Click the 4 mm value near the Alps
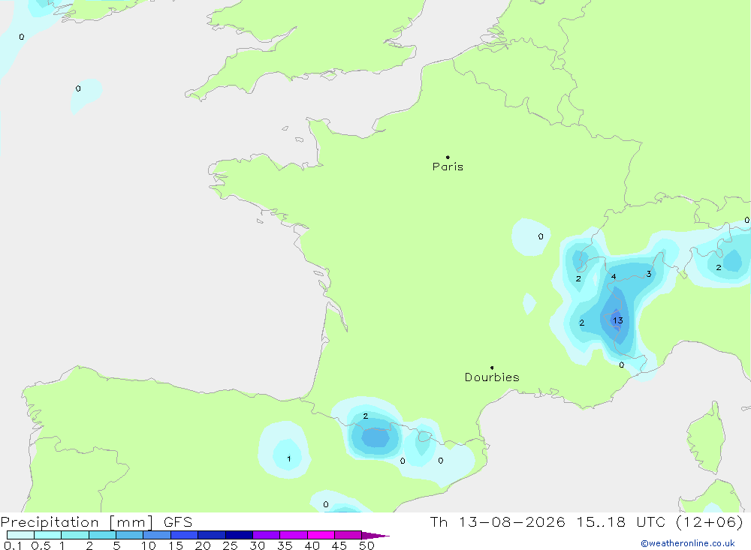This screenshot has width=751, height=550. [x=614, y=276]
